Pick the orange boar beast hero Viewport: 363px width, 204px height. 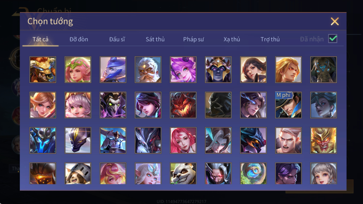[43, 70]
